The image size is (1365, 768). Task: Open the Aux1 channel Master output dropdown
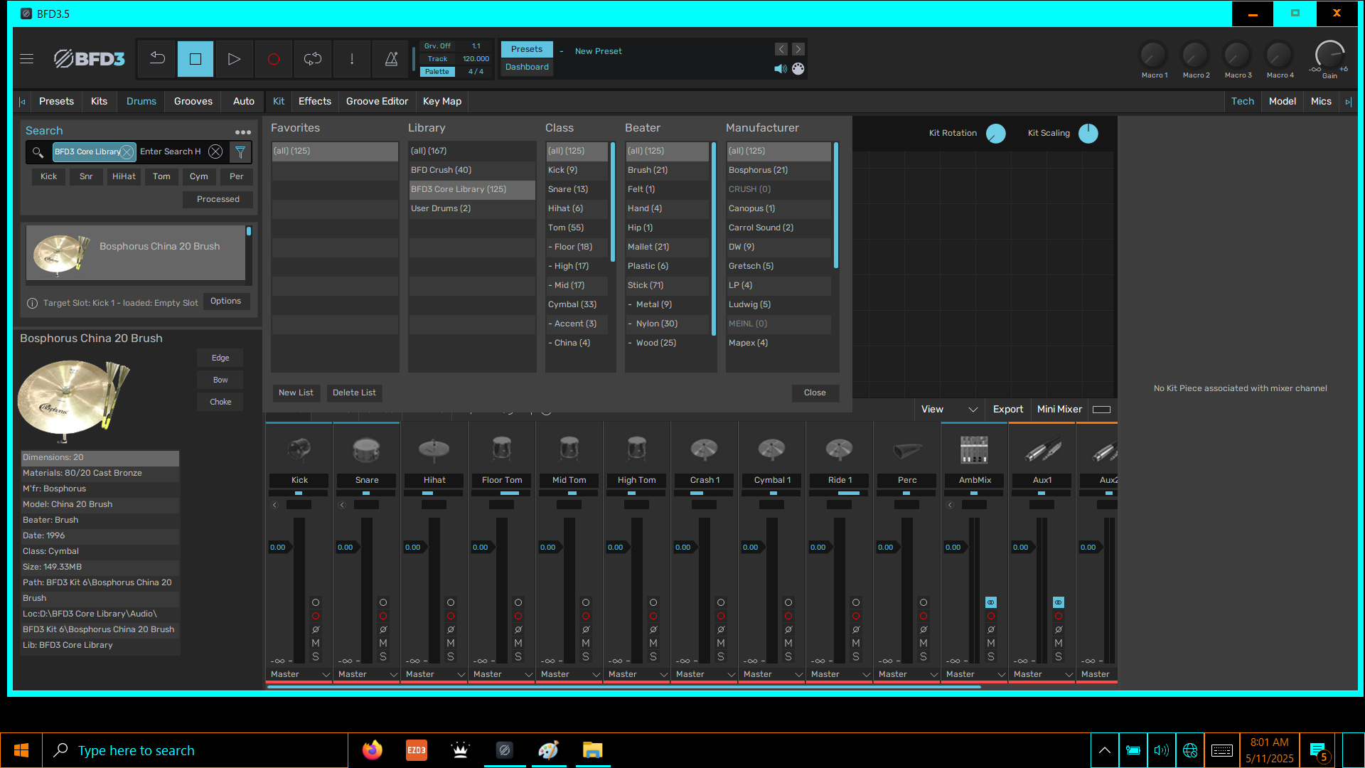[x=1042, y=674]
